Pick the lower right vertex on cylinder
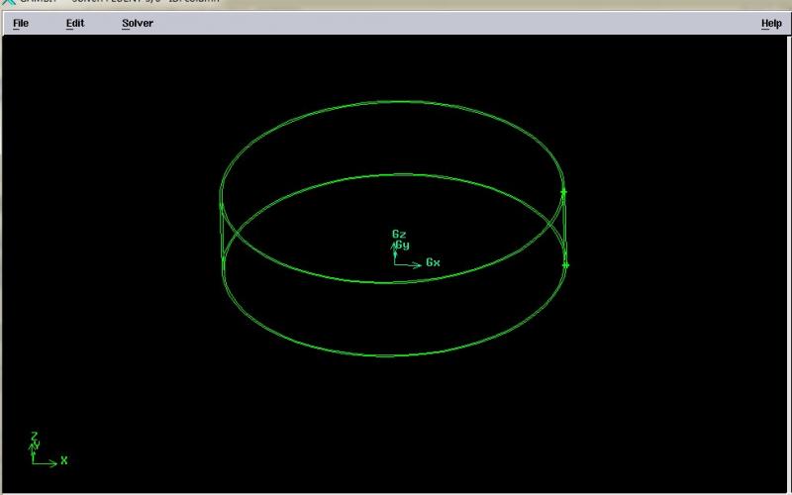 click(x=565, y=265)
